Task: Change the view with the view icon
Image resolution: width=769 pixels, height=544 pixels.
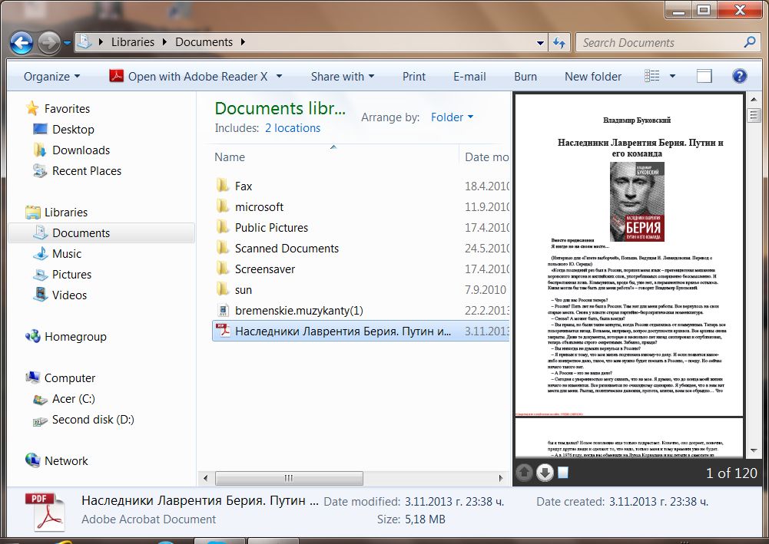Action: pyautogui.click(x=651, y=76)
